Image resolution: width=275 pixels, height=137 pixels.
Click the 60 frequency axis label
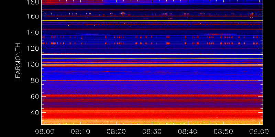(x=35, y=97)
